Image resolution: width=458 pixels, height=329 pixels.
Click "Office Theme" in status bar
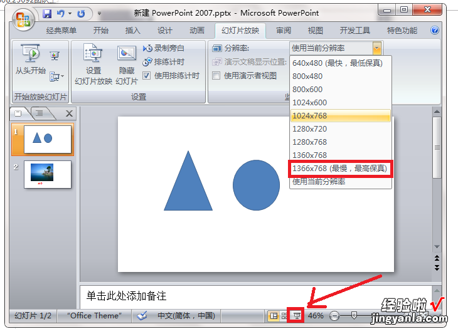94,316
